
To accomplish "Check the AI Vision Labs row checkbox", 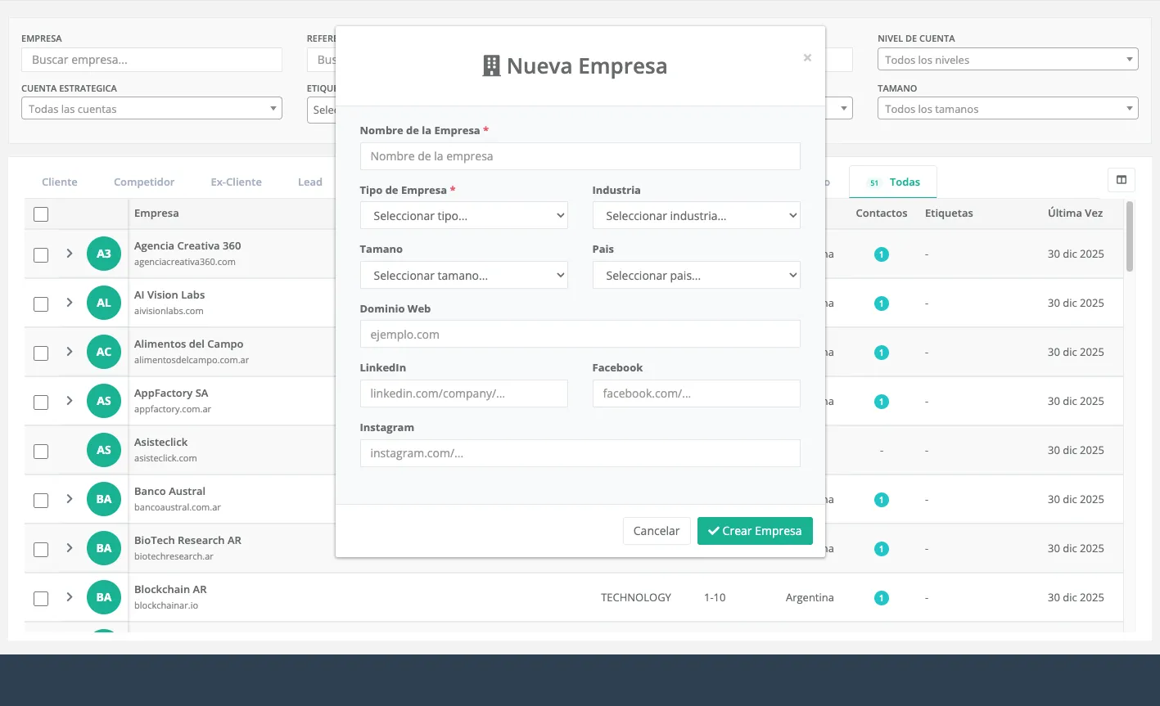I will (41, 304).
